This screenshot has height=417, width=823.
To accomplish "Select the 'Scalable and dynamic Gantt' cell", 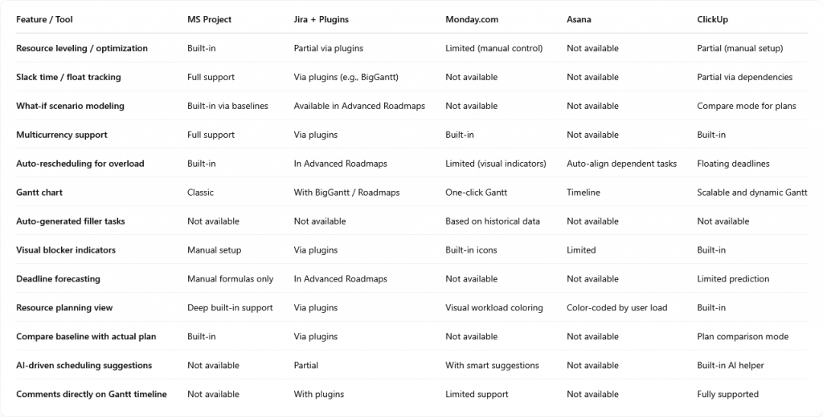I will coord(752,192).
